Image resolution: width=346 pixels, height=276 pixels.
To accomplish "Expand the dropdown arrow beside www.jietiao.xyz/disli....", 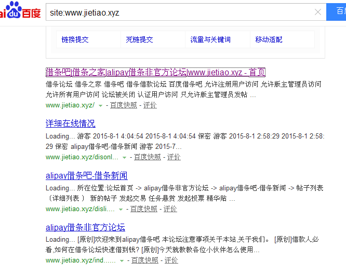I will coord(121,210).
